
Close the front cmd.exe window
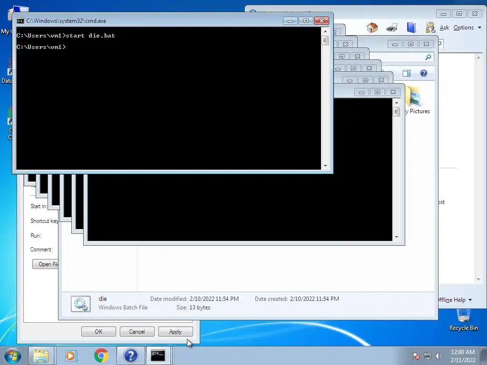point(322,21)
